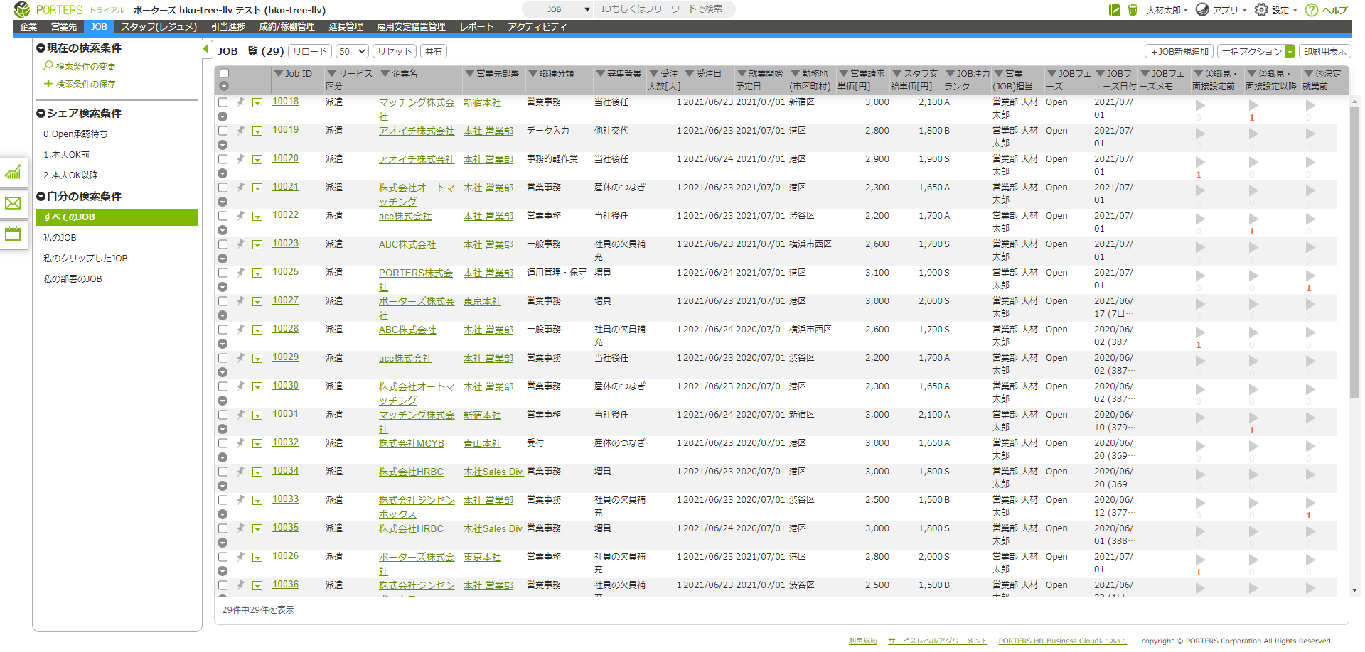Open row action dropdown for job 10030

click(257, 386)
